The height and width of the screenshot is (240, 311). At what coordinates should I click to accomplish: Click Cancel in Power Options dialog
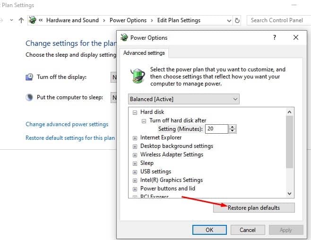click(248, 230)
